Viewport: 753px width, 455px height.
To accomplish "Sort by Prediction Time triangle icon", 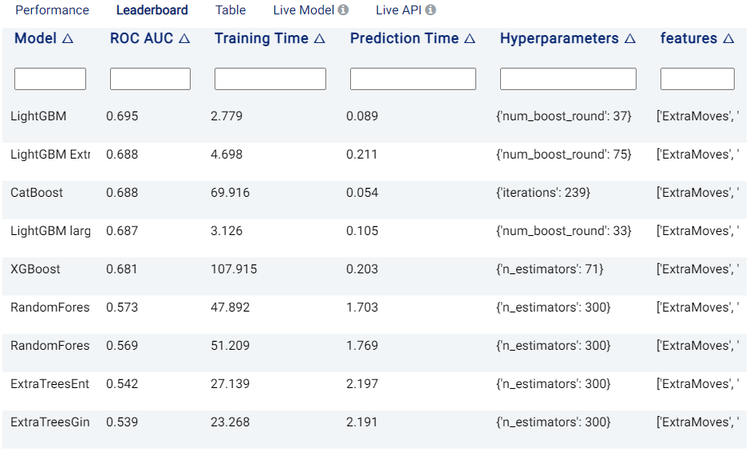I will (470, 38).
